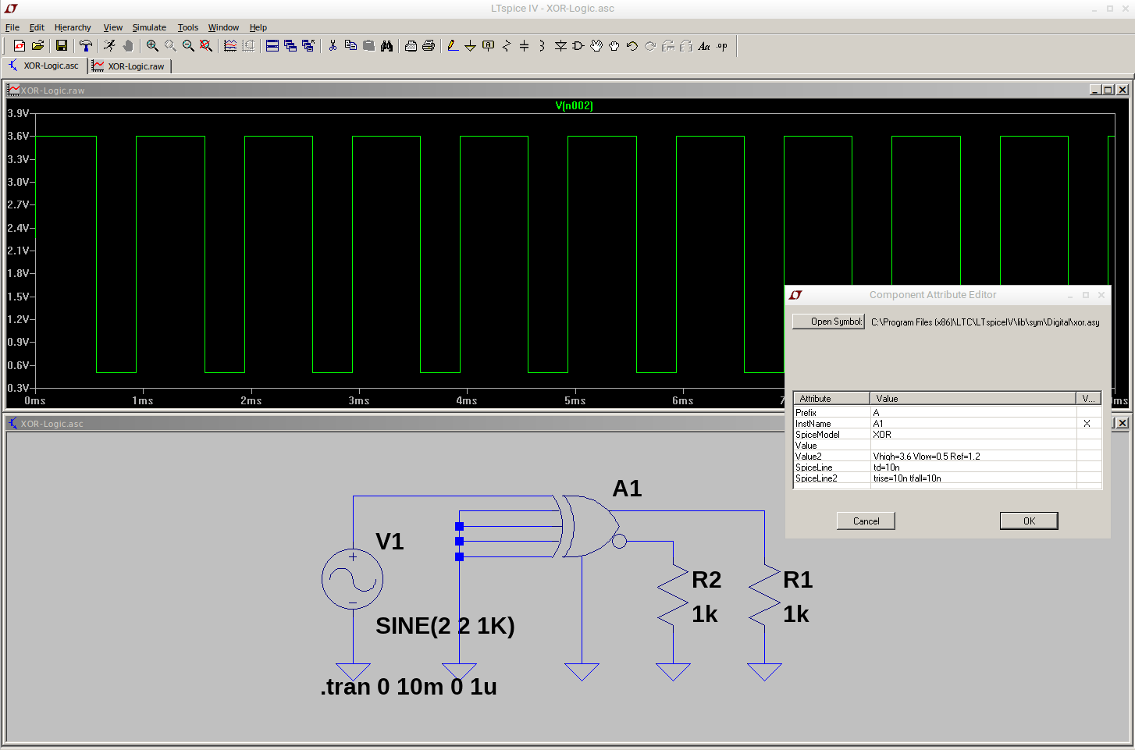This screenshot has height=750, width=1135.
Task: Click the V(n002) trace label
Action: (x=574, y=106)
